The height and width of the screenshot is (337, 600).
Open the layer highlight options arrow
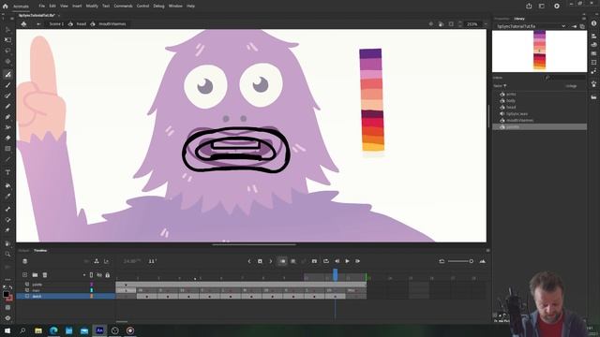pos(84,275)
